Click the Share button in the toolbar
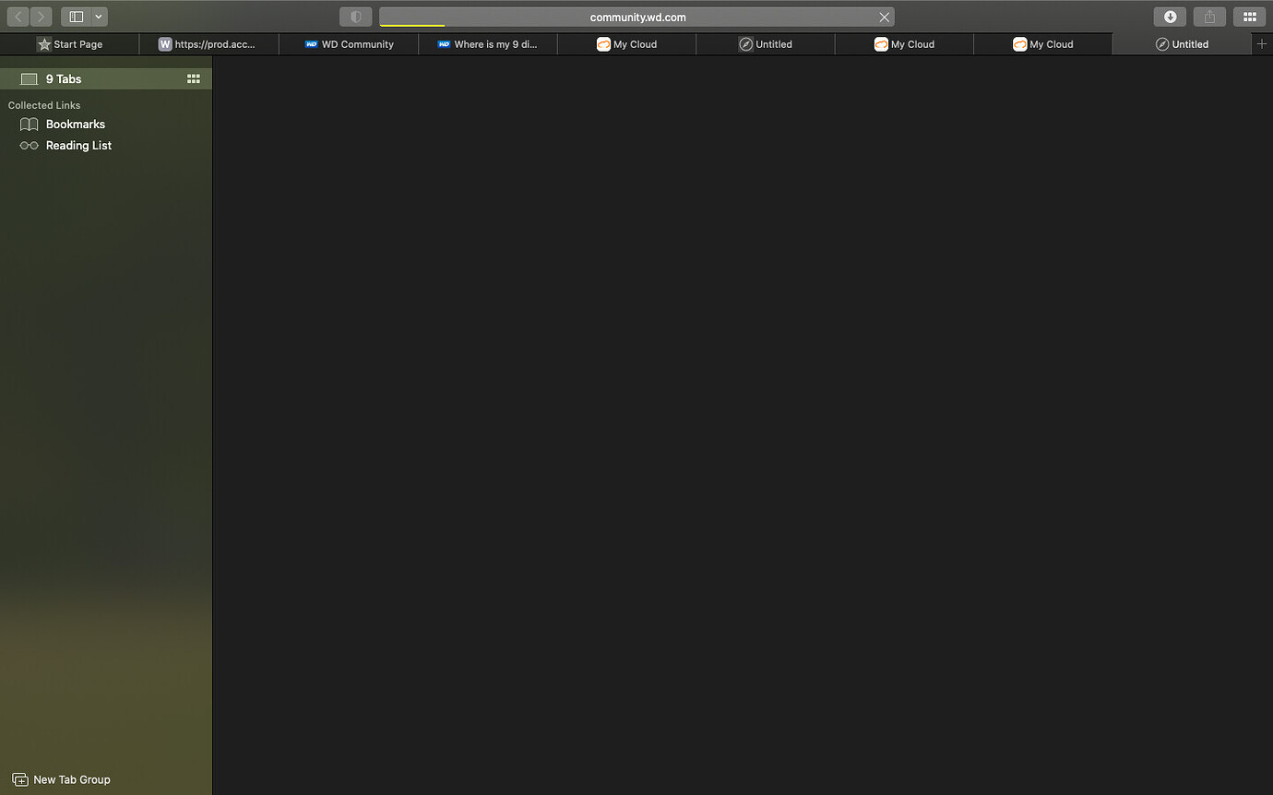 1208,16
